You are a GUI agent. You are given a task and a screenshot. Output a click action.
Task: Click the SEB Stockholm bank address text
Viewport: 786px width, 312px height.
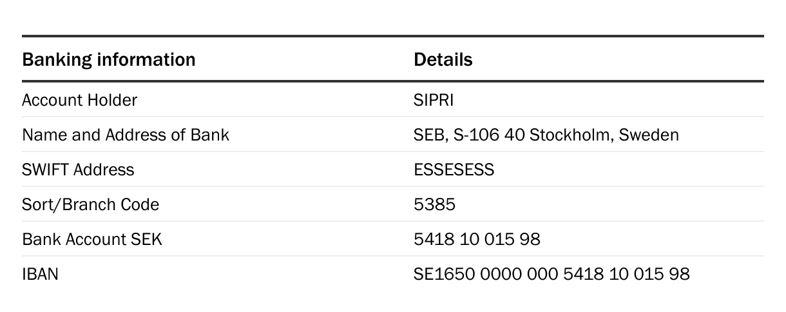546,135
